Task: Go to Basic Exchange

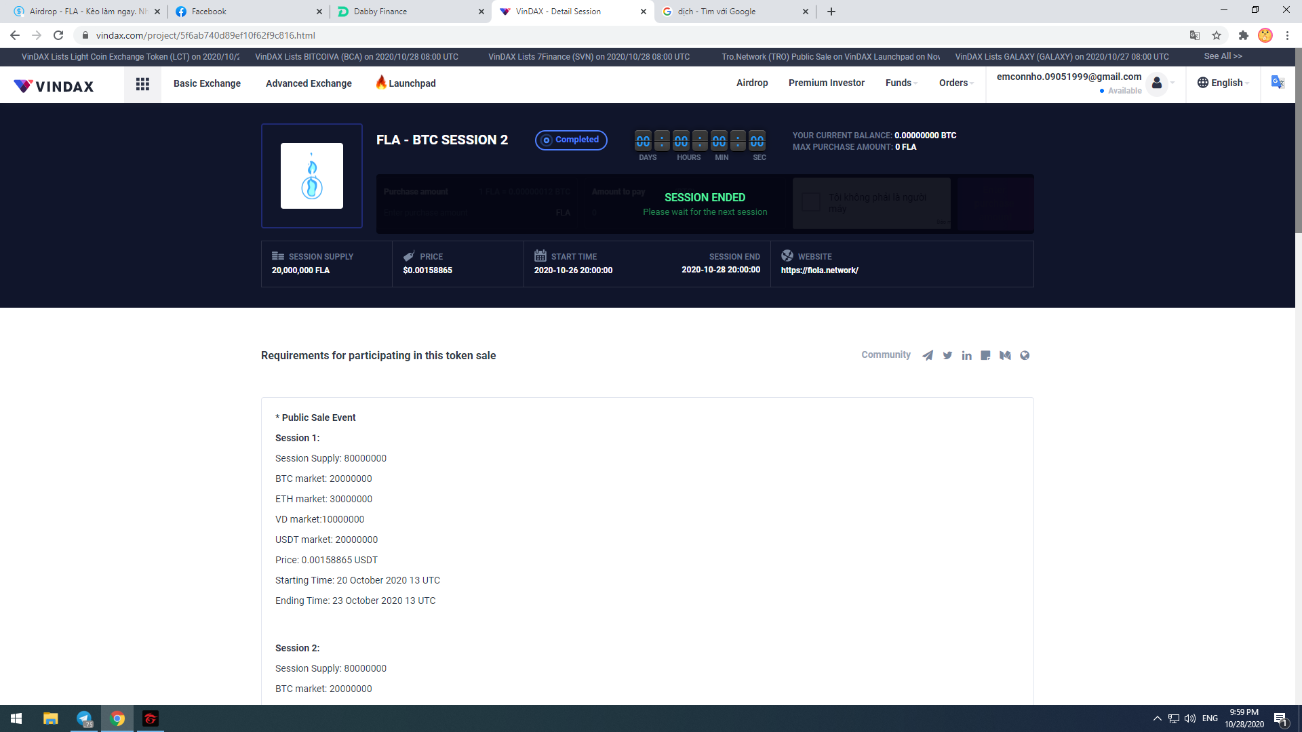Action: (x=207, y=83)
